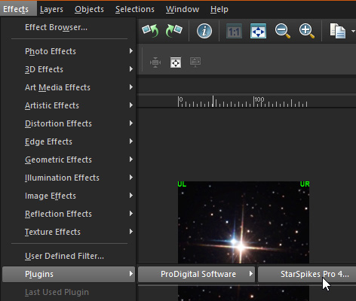Click the 1:1 zoom to 100% icon
The image size is (356, 301).
(234, 32)
